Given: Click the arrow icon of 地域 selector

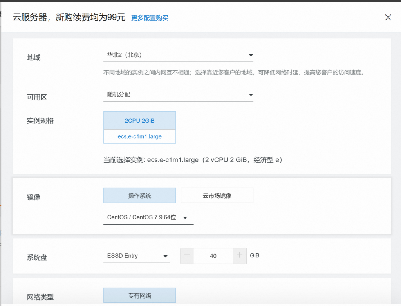Looking at the screenshot, I should tap(251, 56).
